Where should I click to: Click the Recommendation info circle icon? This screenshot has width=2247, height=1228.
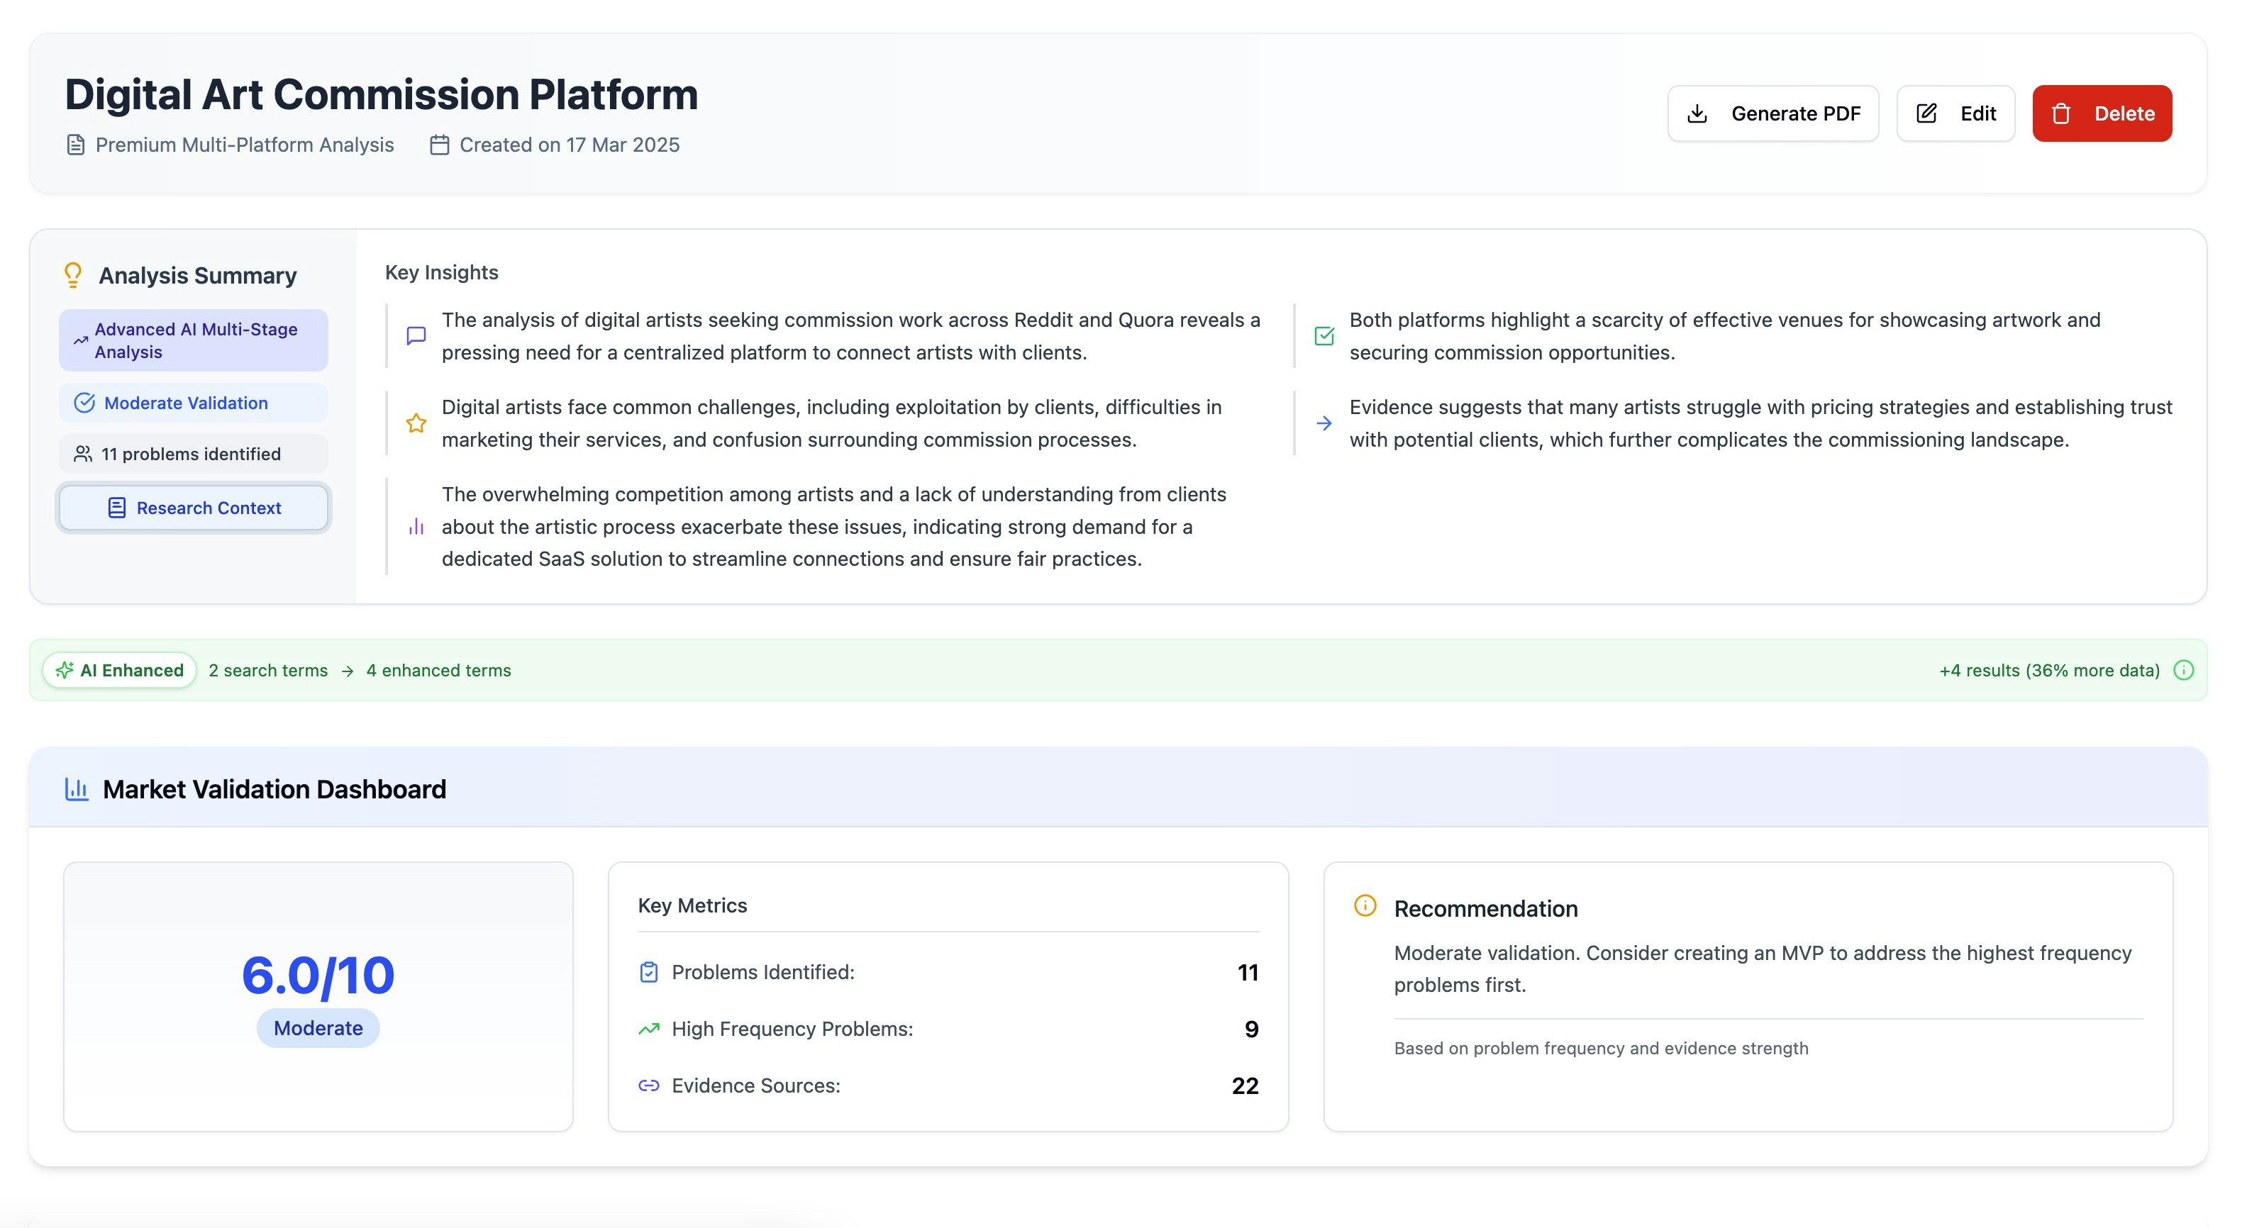pos(1364,906)
